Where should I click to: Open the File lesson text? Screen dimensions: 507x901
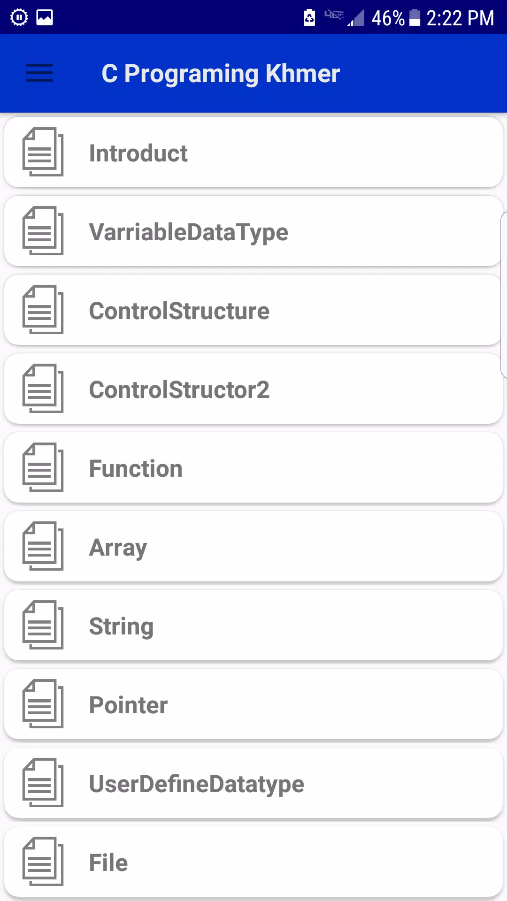coord(108,863)
